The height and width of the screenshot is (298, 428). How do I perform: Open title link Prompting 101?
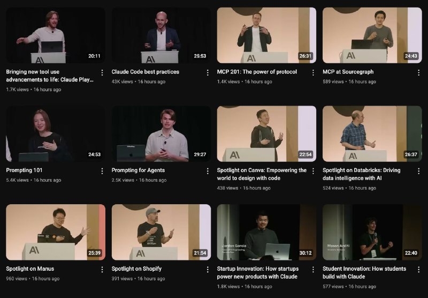click(24, 170)
